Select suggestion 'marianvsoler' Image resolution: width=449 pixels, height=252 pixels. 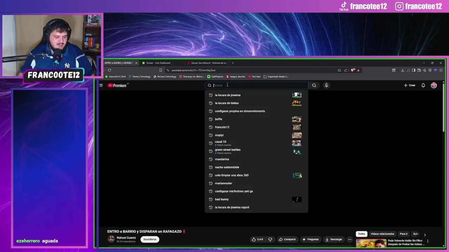256,183
